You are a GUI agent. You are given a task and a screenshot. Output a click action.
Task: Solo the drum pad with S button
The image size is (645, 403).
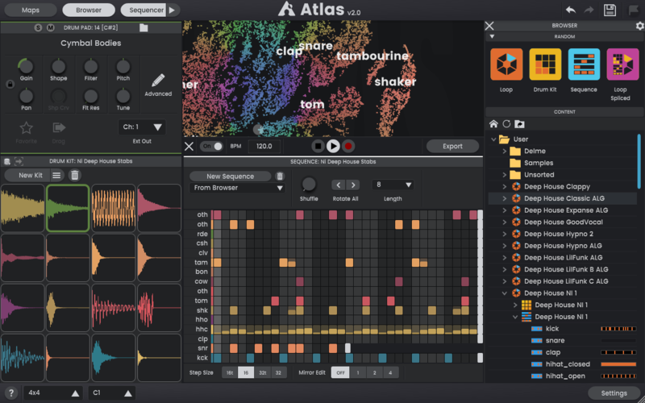pyautogui.click(x=38, y=27)
